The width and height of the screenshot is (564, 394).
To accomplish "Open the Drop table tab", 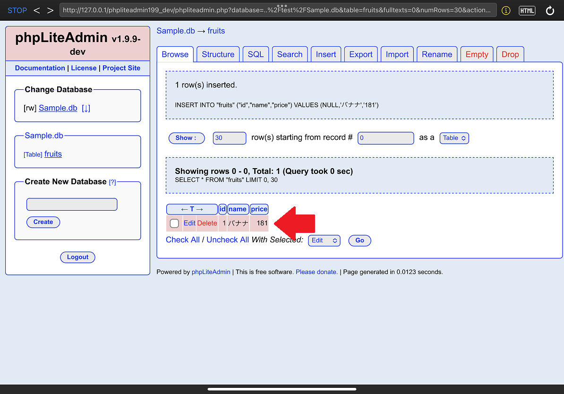I will point(510,54).
